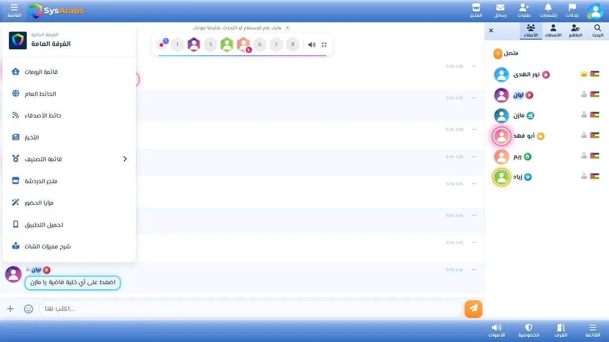Click the red record dot with badge 3
The image size is (609, 342).
pyautogui.click(x=162, y=44)
